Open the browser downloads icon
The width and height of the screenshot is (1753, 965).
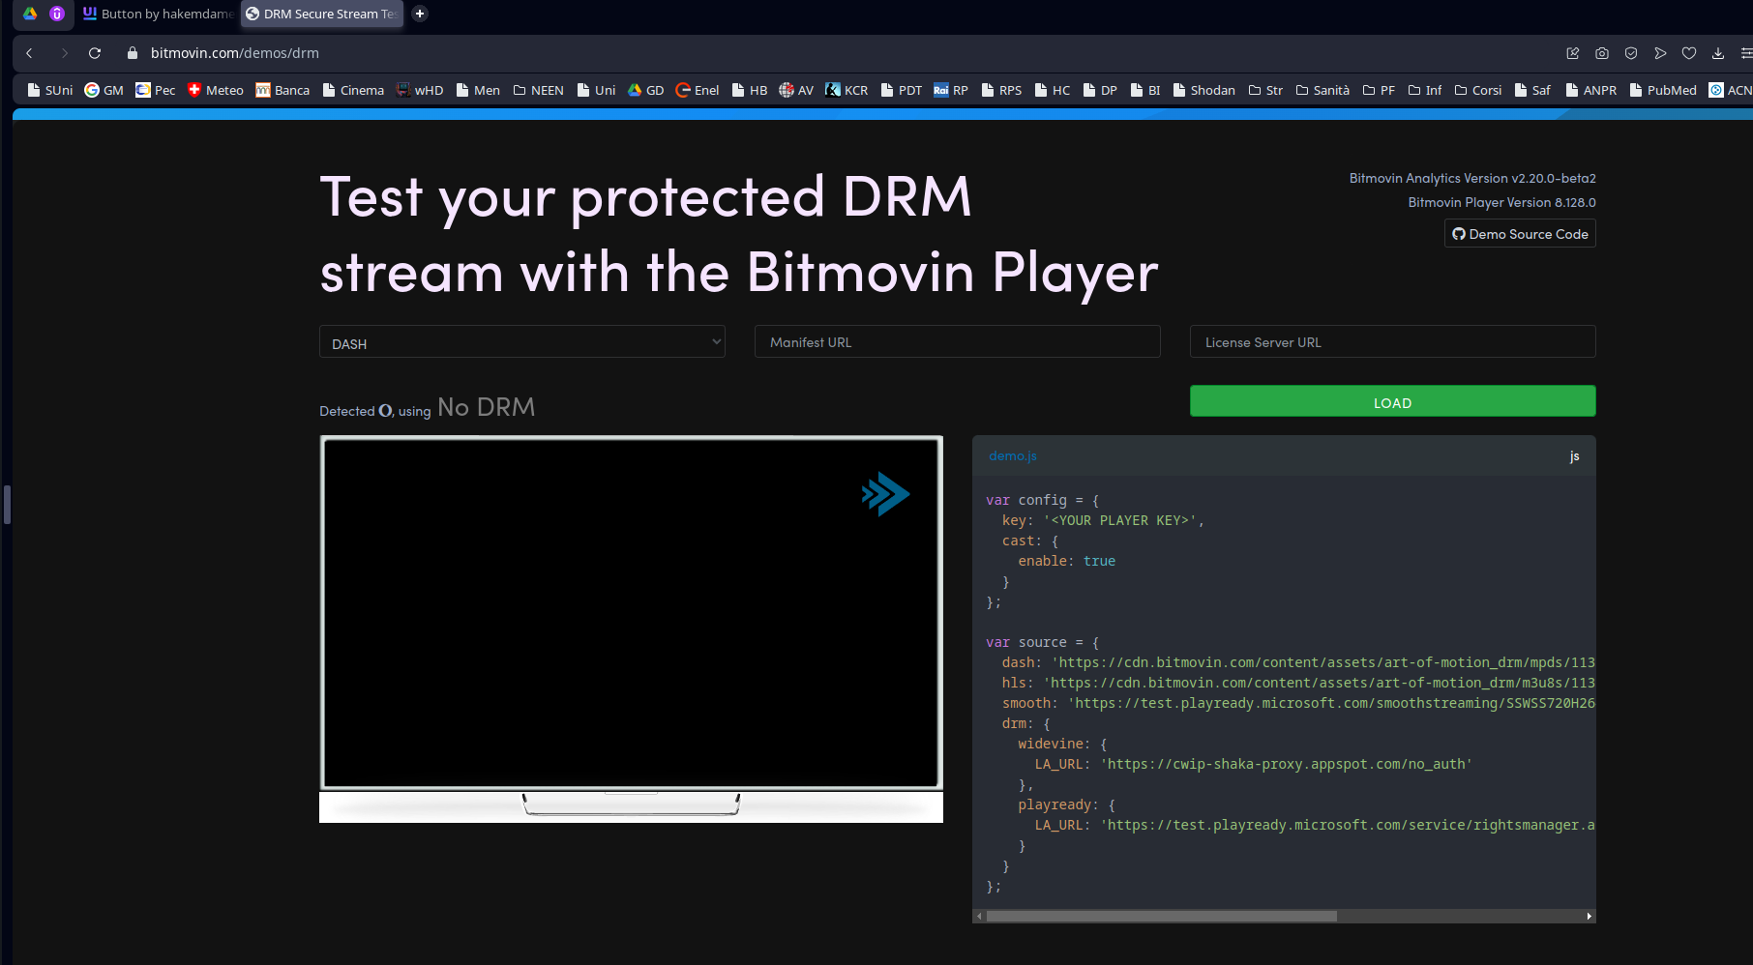[1718, 53]
